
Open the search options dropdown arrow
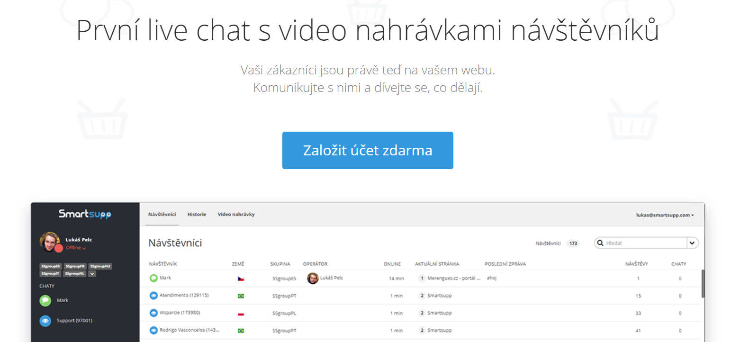(693, 243)
